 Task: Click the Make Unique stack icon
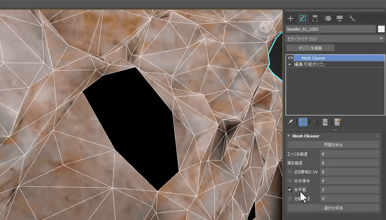(x=315, y=122)
